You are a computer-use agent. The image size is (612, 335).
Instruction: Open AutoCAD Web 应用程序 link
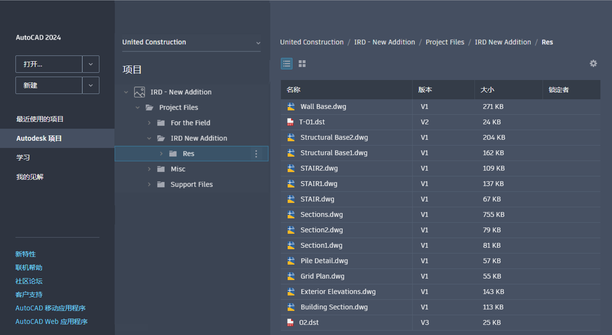tap(51, 322)
